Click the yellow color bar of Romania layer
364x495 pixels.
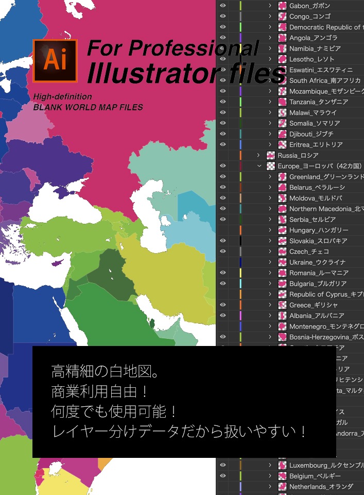[240, 272]
